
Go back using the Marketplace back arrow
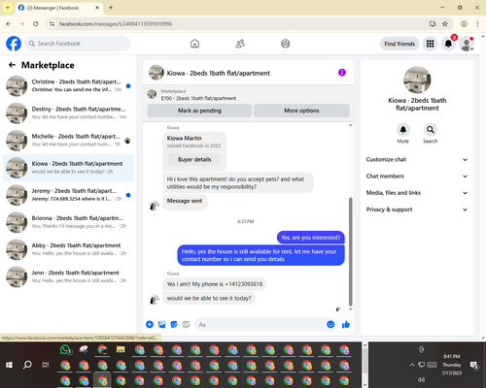(12, 65)
